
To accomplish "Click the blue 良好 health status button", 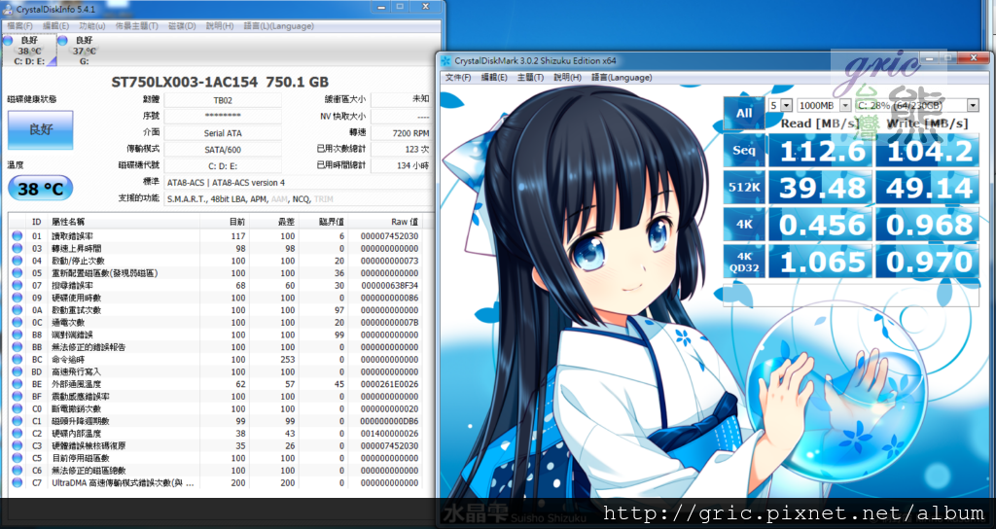I will [x=41, y=129].
